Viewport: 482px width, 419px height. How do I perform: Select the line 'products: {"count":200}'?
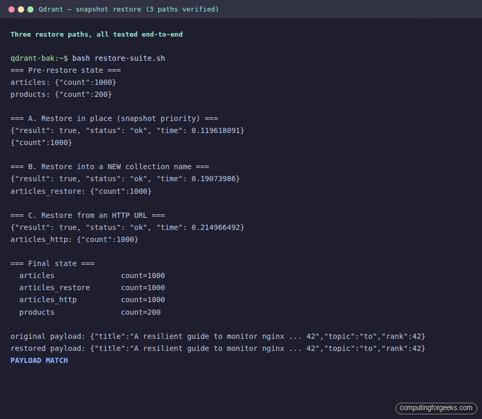(x=61, y=94)
